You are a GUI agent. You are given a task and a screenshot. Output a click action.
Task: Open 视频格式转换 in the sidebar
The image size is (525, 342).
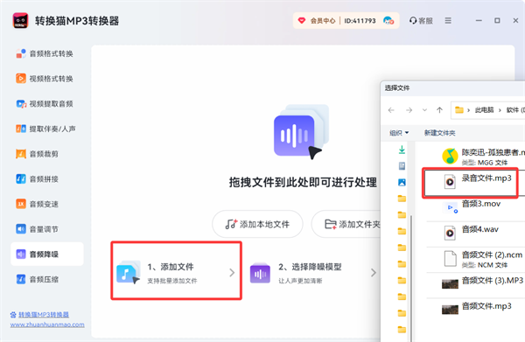click(45, 79)
